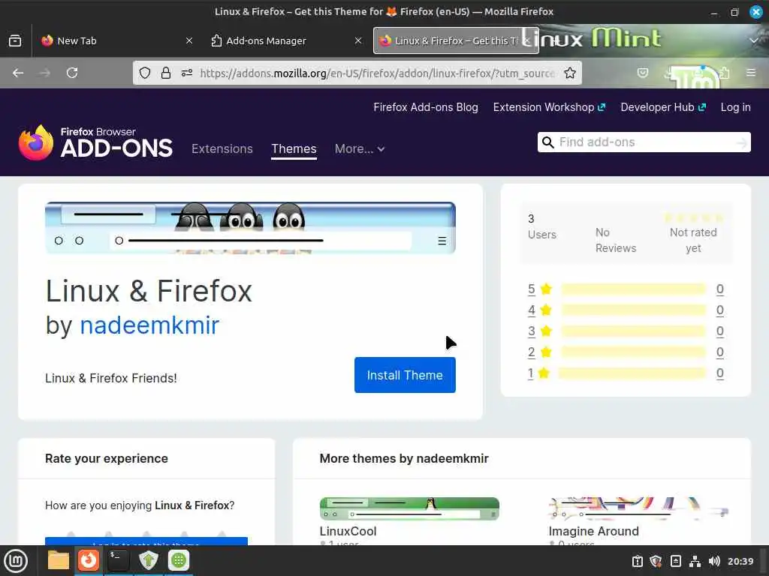Click the notes tray icon
Viewport: 769px width, 576px height.
[x=675, y=561]
